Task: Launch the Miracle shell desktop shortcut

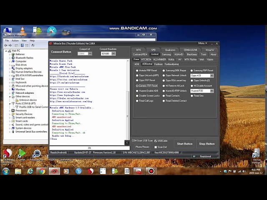Action: click(x=37, y=155)
